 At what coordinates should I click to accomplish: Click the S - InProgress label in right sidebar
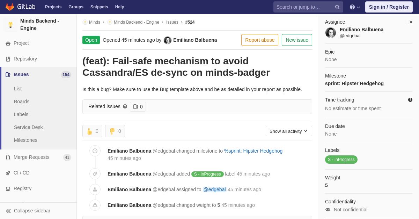pos(341,160)
